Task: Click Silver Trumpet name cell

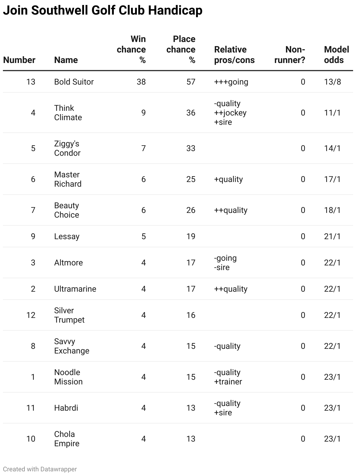Action: point(69,315)
